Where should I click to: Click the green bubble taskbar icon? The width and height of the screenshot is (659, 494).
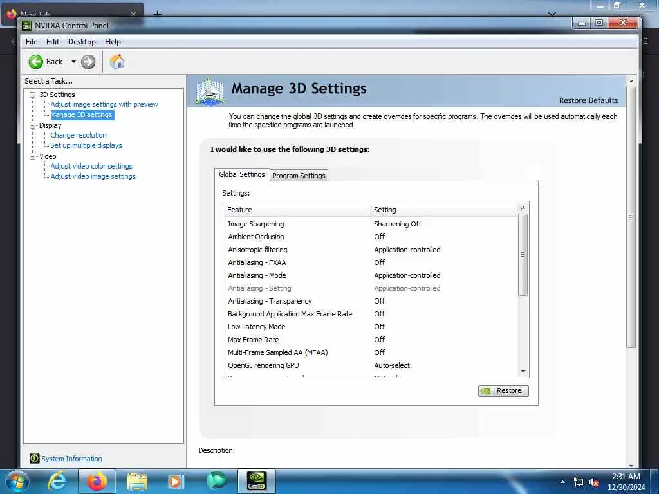216,481
